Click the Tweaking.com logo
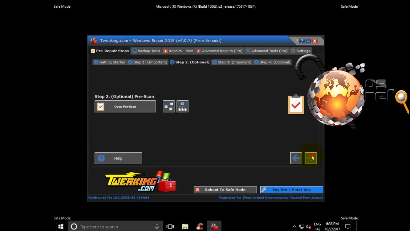 coord(140,181)
